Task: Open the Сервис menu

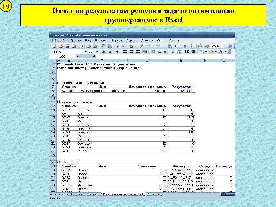Action: (131, 41)
